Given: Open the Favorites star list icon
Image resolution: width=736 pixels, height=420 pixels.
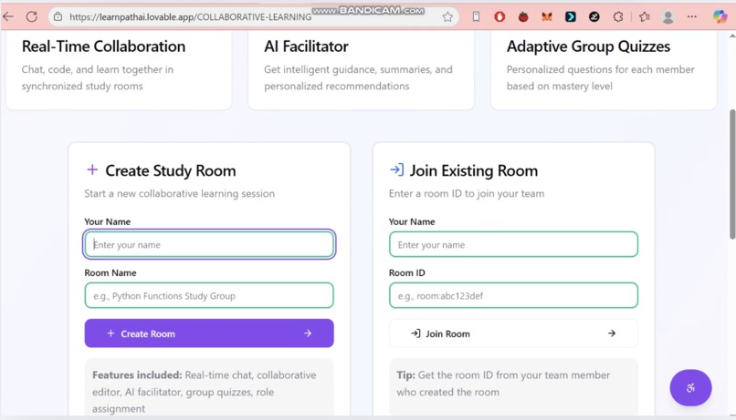Looking at the screenshot, I should tap(645, 17).
